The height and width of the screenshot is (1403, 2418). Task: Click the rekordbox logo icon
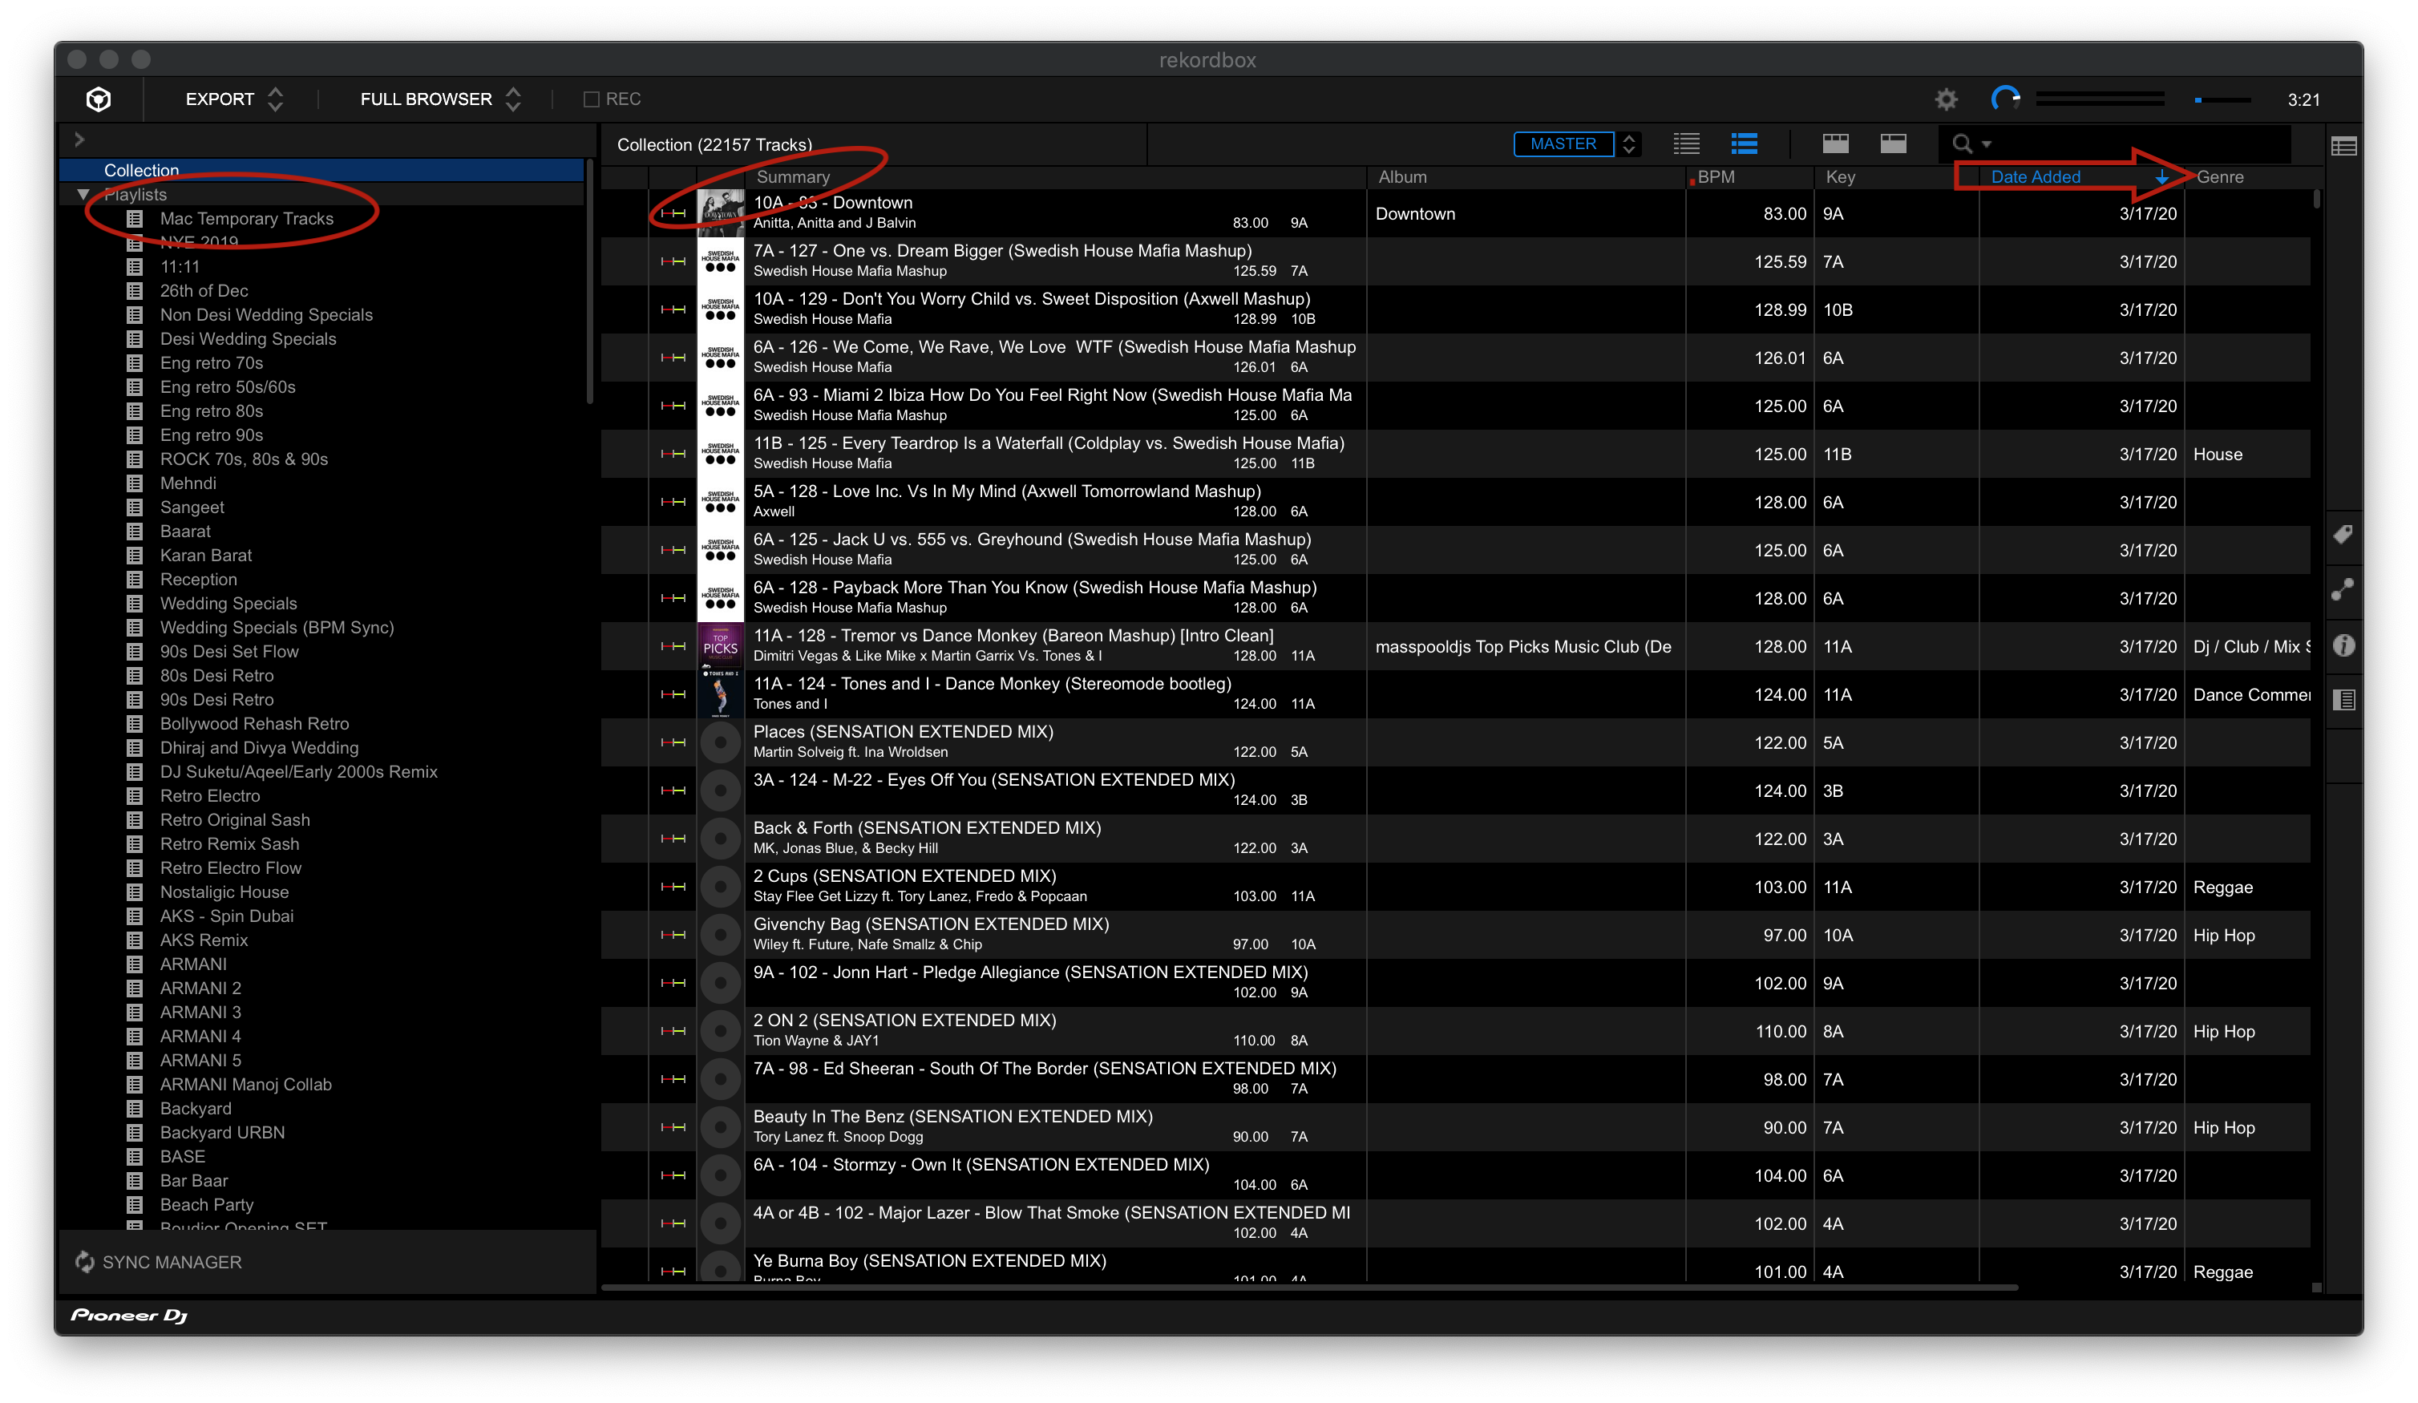(99, 99)
